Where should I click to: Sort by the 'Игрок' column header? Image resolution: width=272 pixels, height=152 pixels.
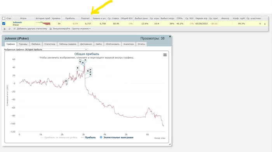coord(23,18)
